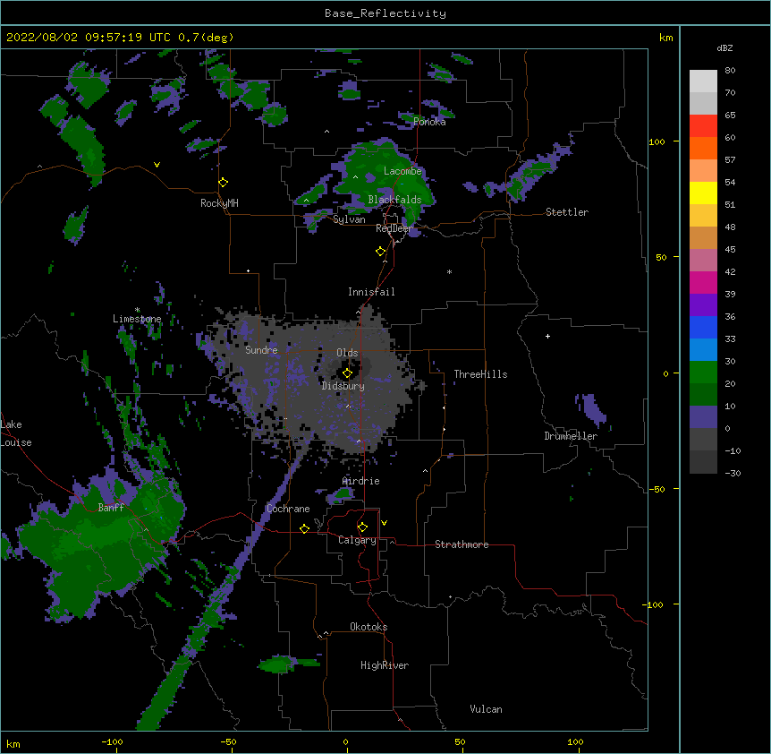Select the pink 42-45 dBZ legend swatch
Viewport: 771px width, 754px height.
tap(703, 261)
